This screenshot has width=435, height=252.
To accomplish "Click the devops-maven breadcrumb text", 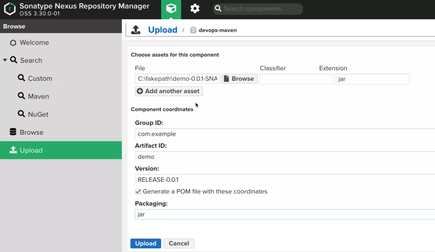I will coord(218,30).
